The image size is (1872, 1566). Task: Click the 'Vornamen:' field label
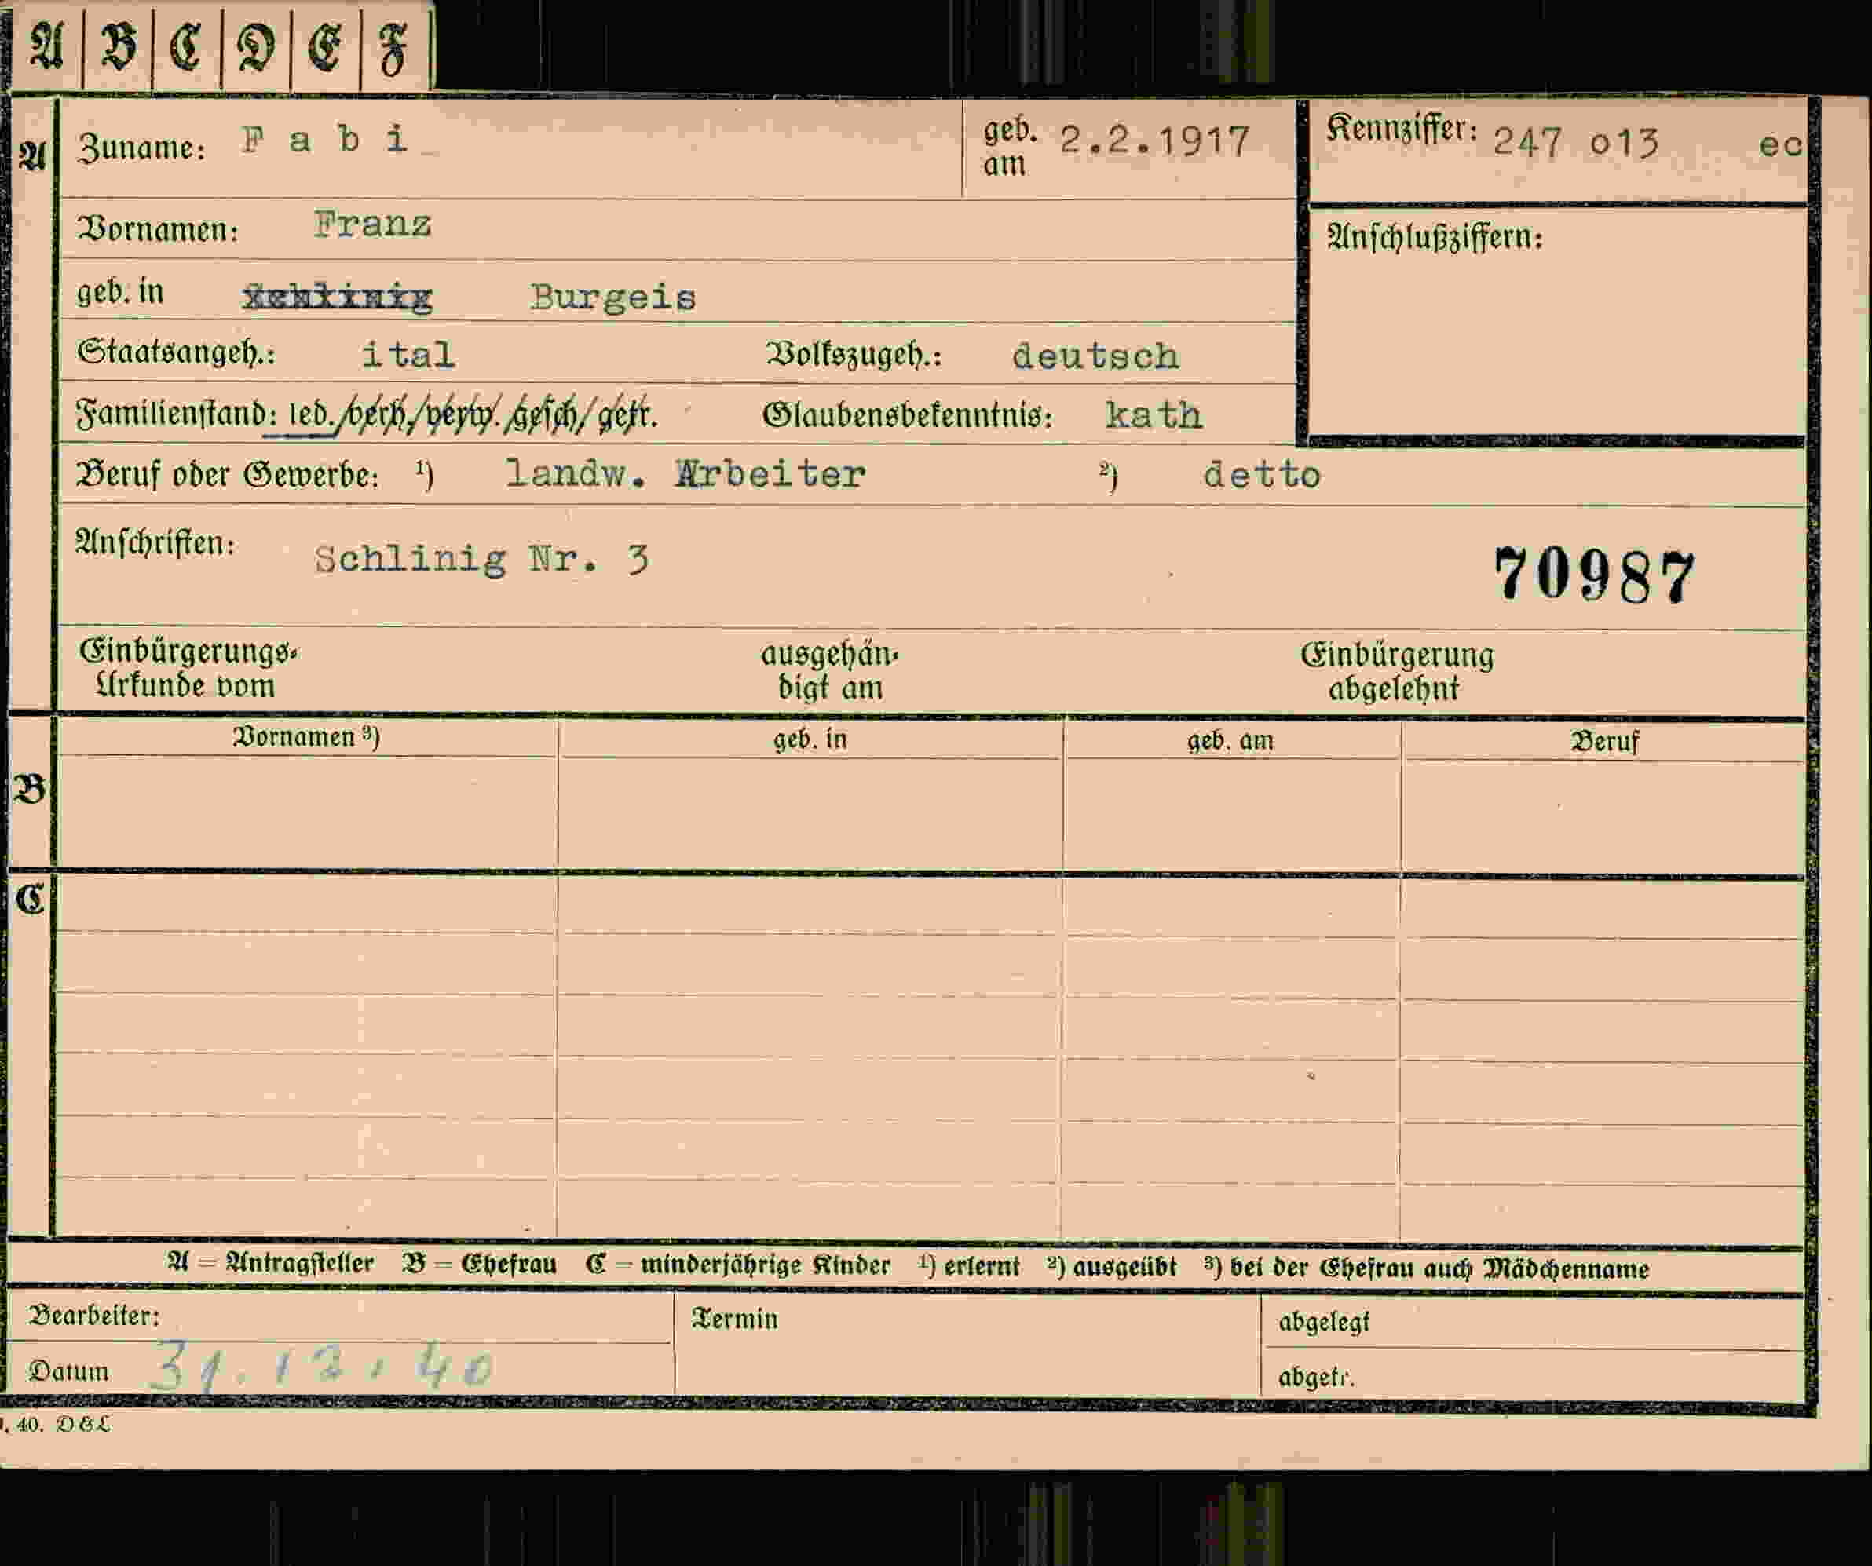pos(158,230)
